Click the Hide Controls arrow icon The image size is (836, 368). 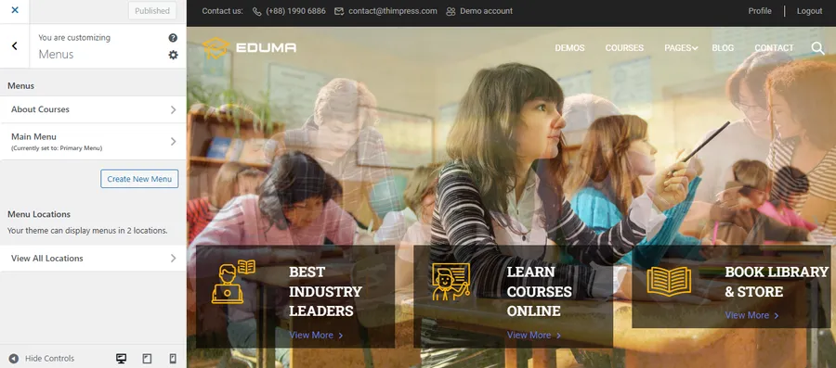pyautogui.click(x=14, y=359)
